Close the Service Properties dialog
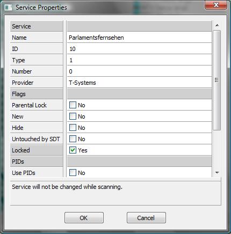Image resolution: width=231 pixels, height=234 pixels. pyautogui.click(x=216, y=5)
